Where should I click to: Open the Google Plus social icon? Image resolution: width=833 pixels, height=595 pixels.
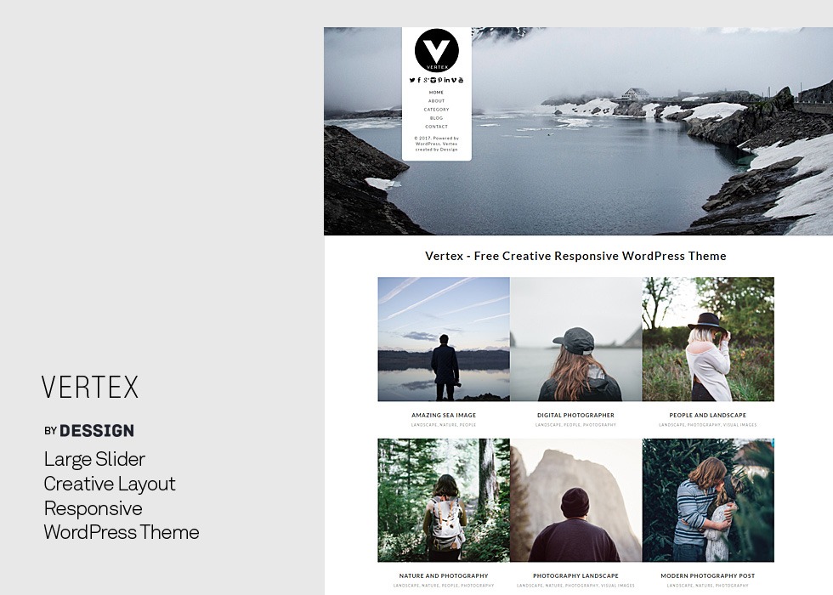pyautogui.click(x=426, y=80)
